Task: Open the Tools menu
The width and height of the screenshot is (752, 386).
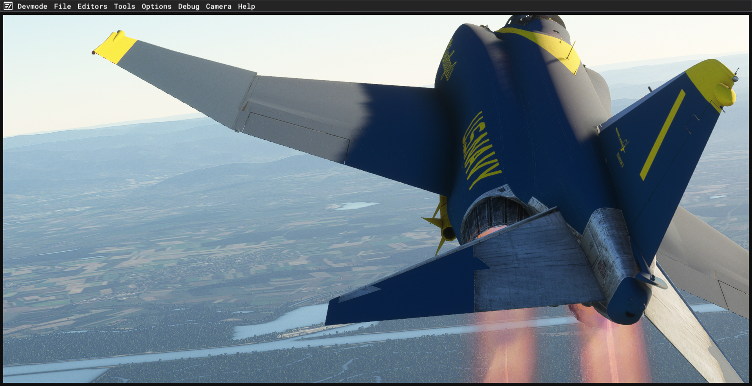Action: [x=125, y=6]
